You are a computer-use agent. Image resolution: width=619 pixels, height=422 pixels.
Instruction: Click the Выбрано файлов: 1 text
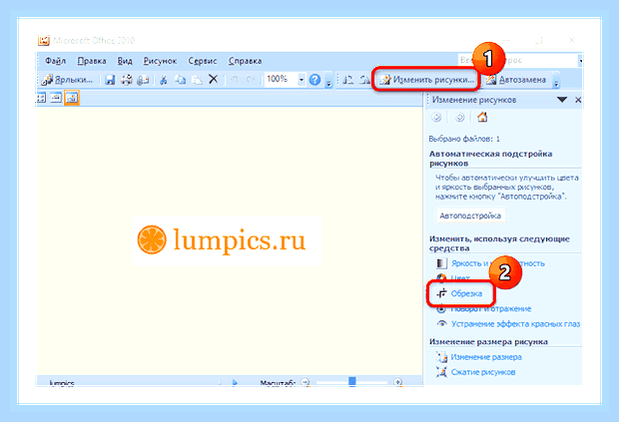point(464,139)
